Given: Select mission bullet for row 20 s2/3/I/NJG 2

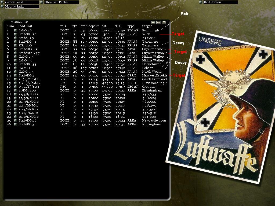Looking at the screenshot, I should pyautogui.click(x=15, y=102).
